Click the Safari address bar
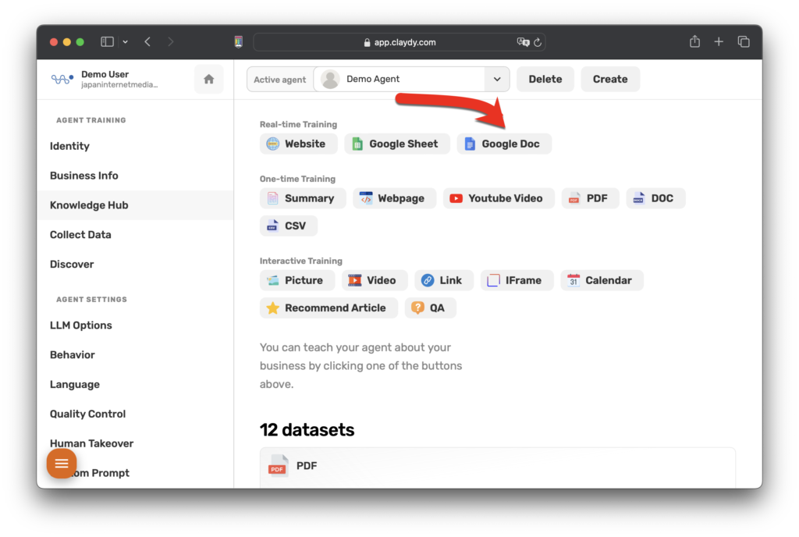Screen dimensions: 799x537 tap(398, 42)
